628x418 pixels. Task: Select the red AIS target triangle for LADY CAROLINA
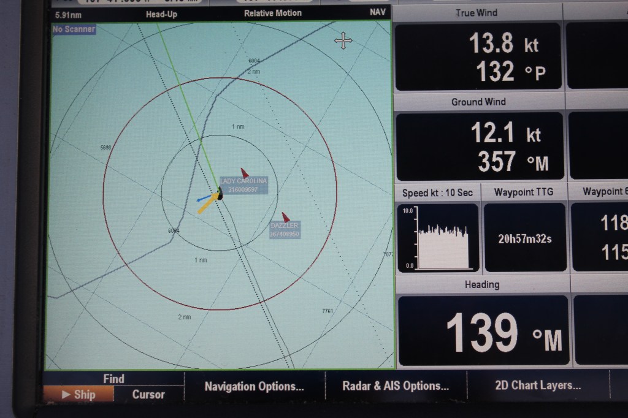(x=244, y=173)
